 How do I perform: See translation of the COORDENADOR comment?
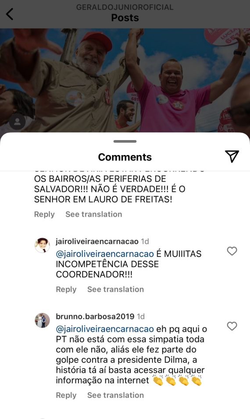pyautogui.click(x=115, y=289)
